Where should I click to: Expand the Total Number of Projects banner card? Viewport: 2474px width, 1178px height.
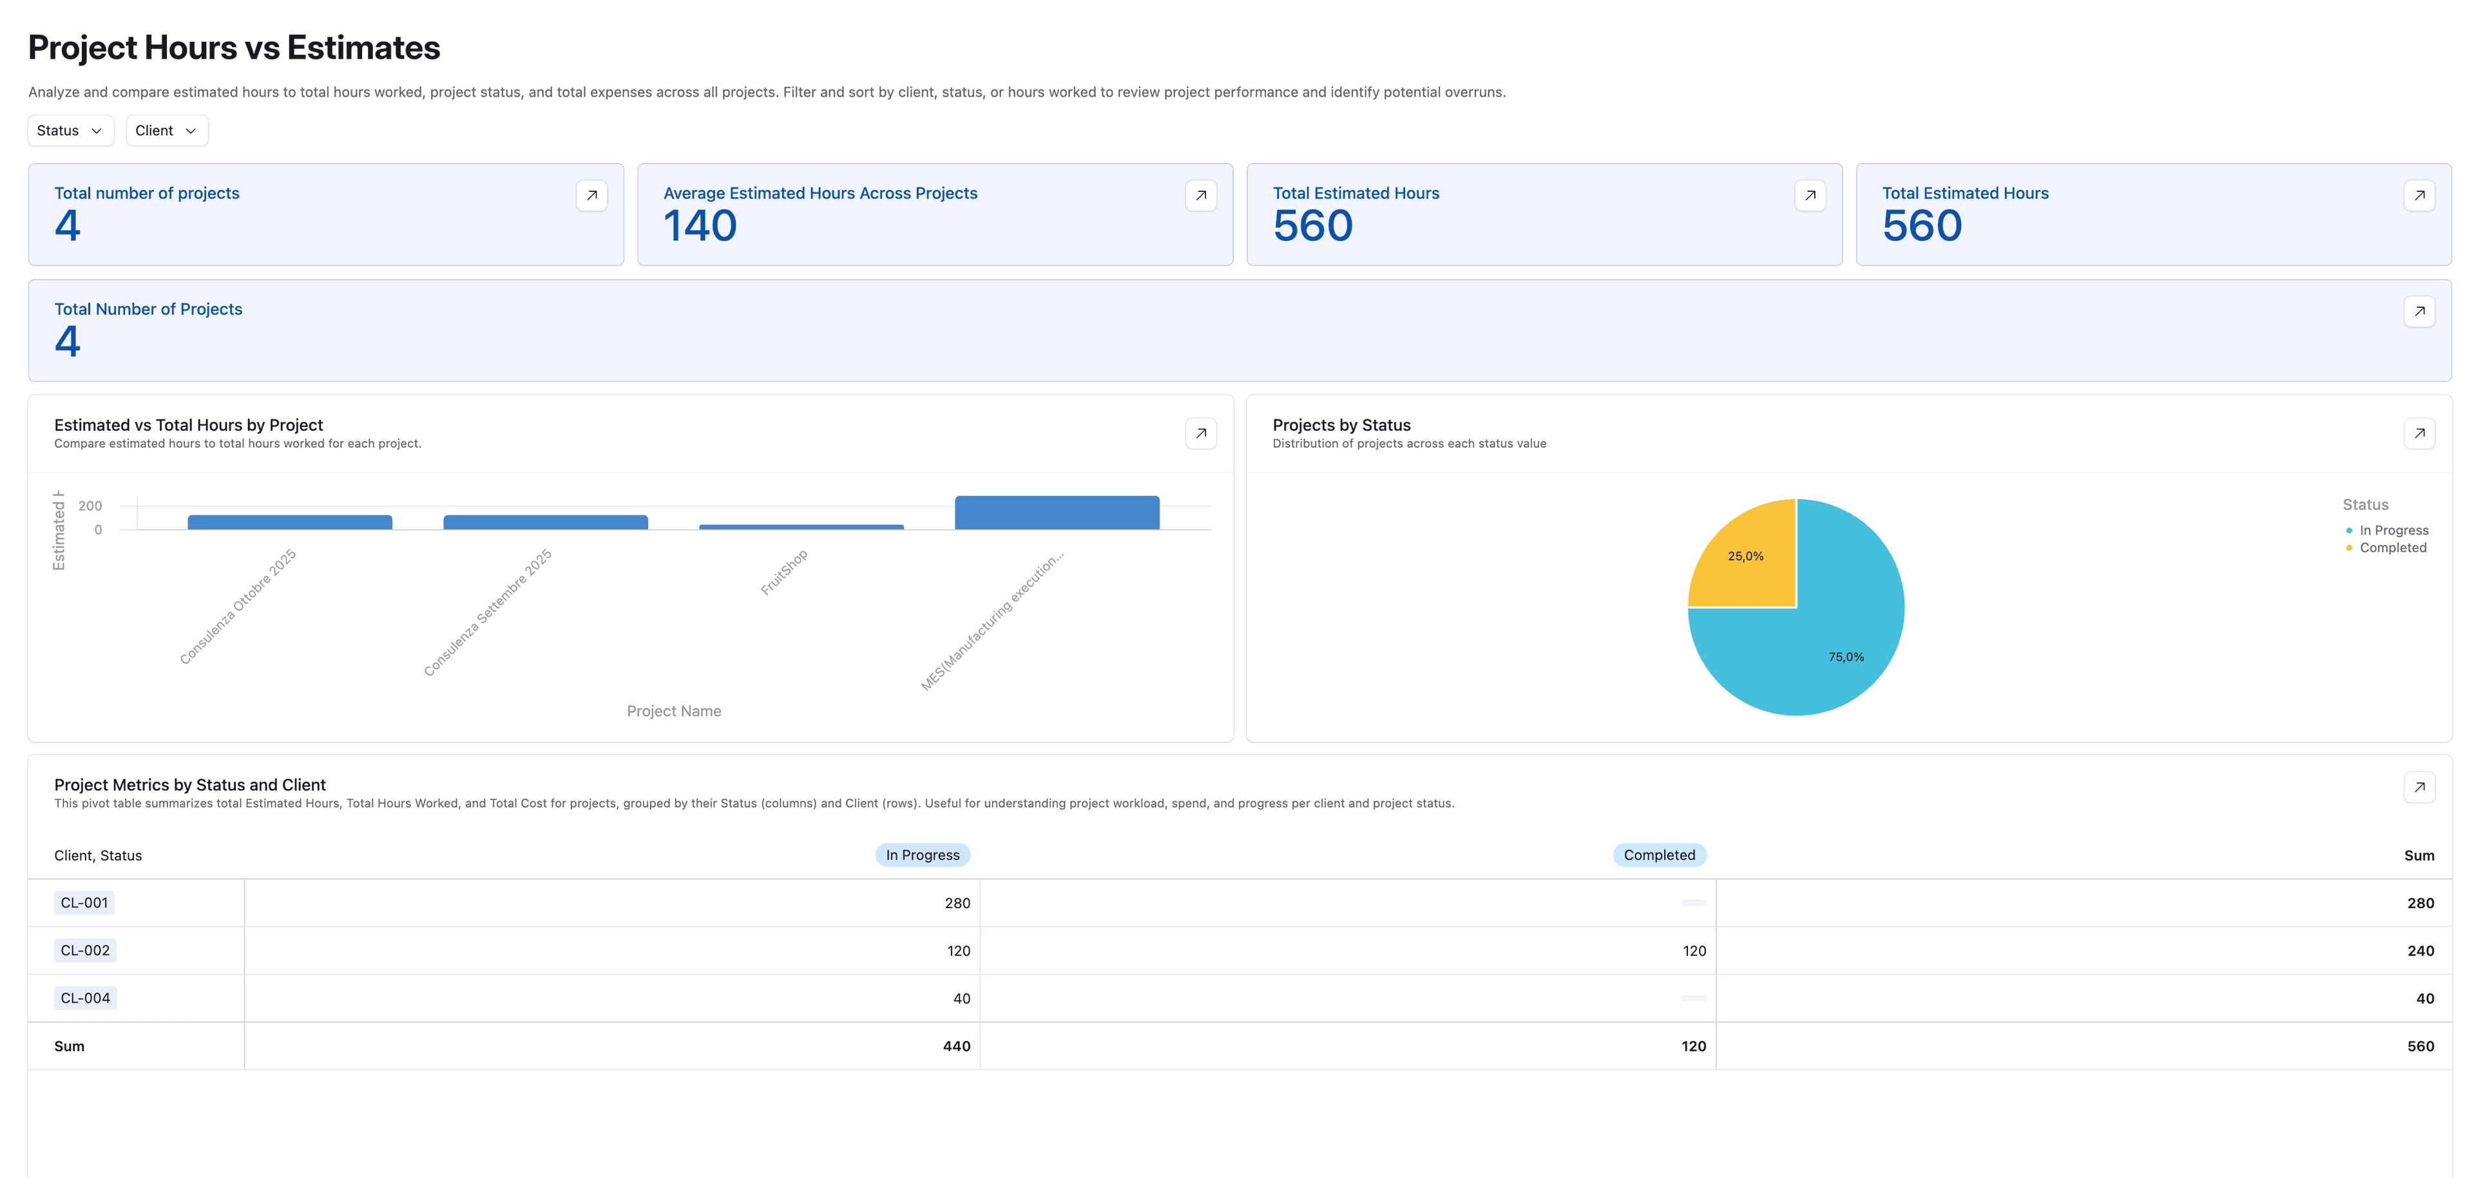coord(2421,311)
